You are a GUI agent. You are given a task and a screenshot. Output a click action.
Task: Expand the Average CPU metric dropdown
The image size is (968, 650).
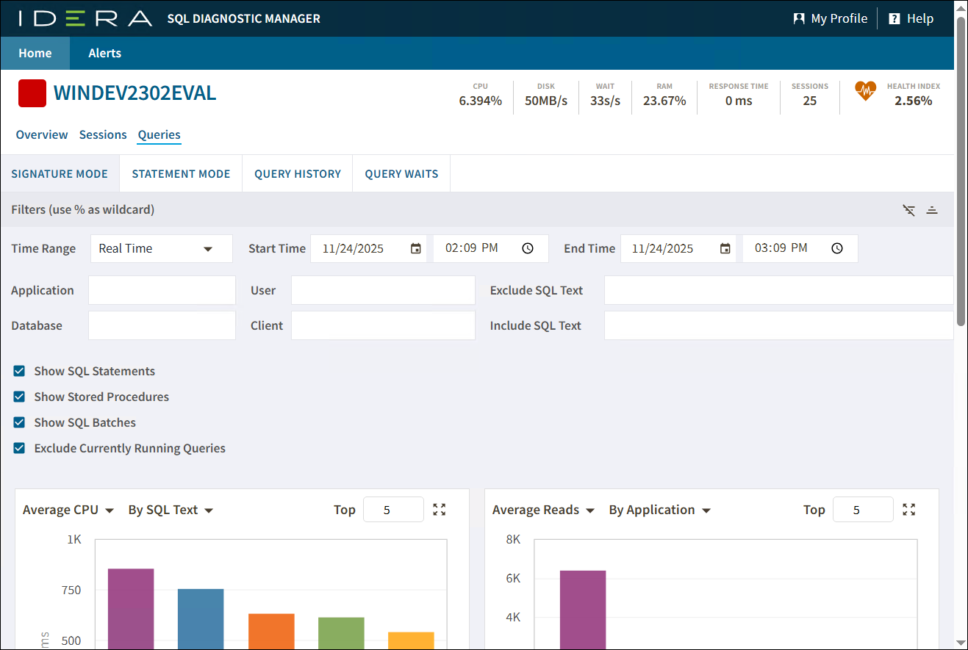[x=68, y=510]
